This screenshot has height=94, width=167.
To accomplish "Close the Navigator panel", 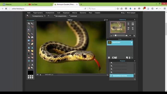I will (x=135, y=20).
